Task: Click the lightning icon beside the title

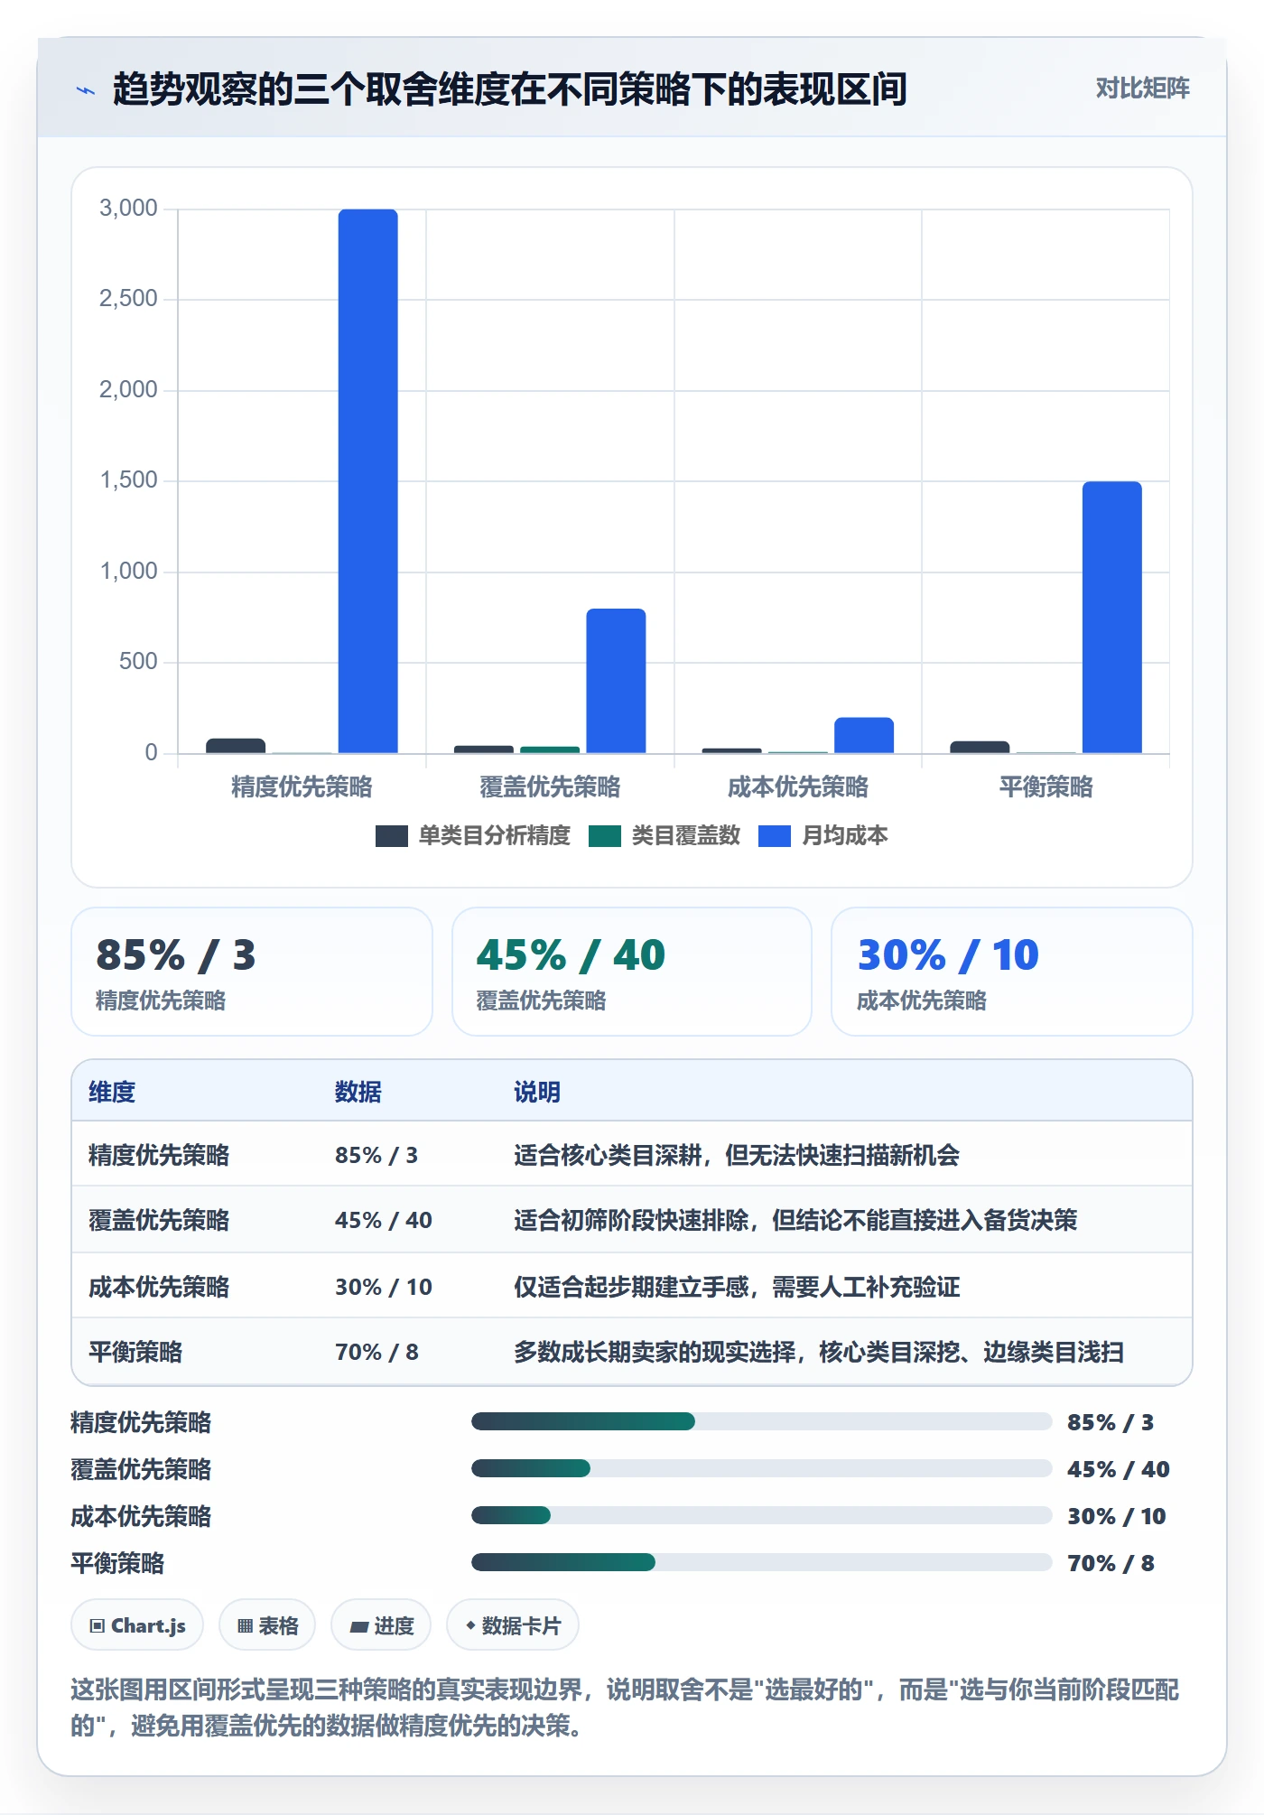Action: (x=86, y=90)
